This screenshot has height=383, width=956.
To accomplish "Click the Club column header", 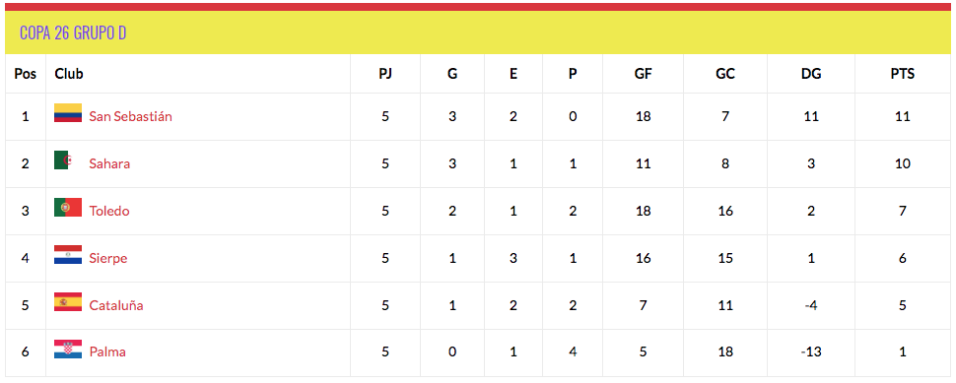I will point(69,74).
